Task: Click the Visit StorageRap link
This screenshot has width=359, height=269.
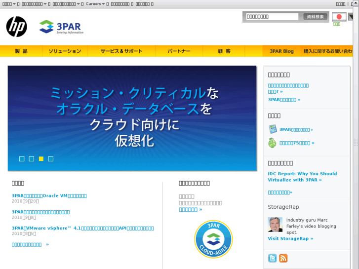Action: [x=290, y=238]
